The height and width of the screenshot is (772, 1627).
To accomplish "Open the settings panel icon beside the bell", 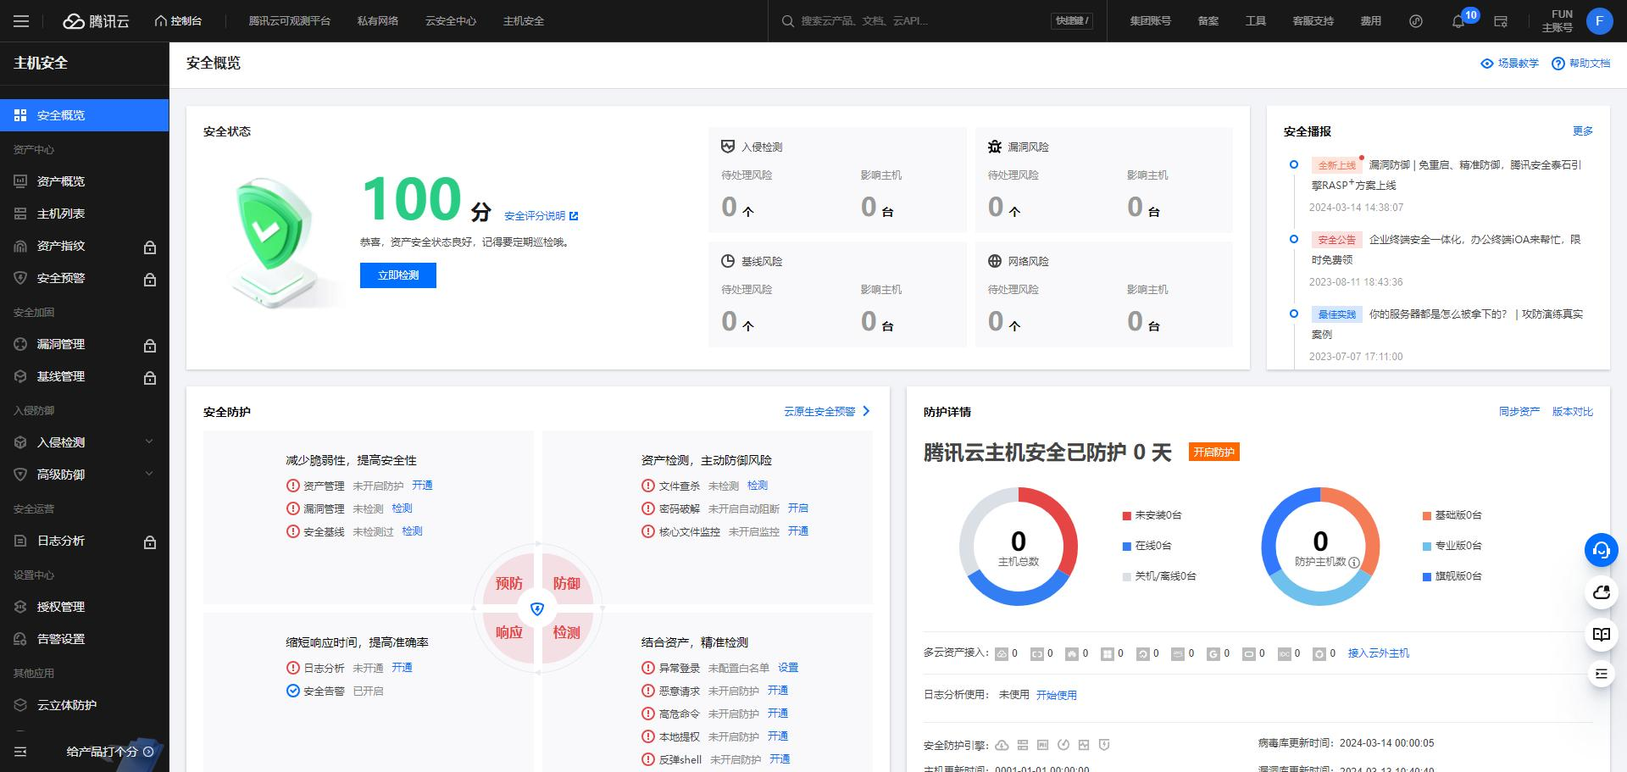I will (1501, 21).
